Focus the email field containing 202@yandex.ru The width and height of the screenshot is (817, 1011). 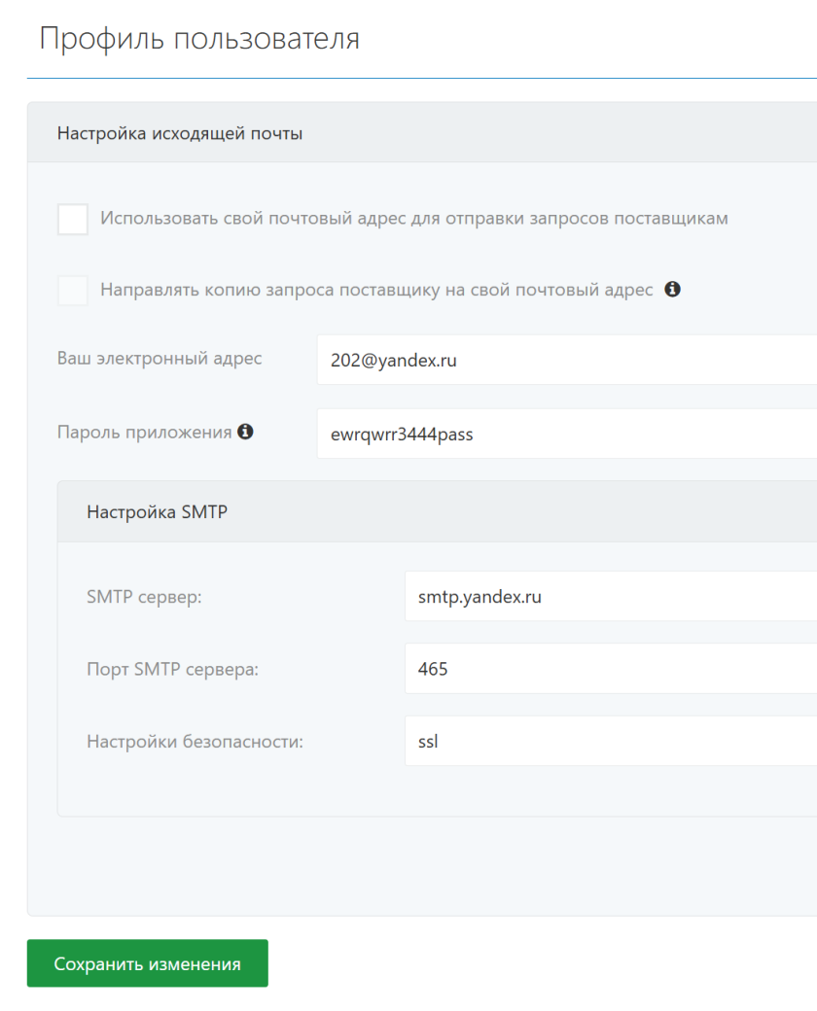pos(567,360)
